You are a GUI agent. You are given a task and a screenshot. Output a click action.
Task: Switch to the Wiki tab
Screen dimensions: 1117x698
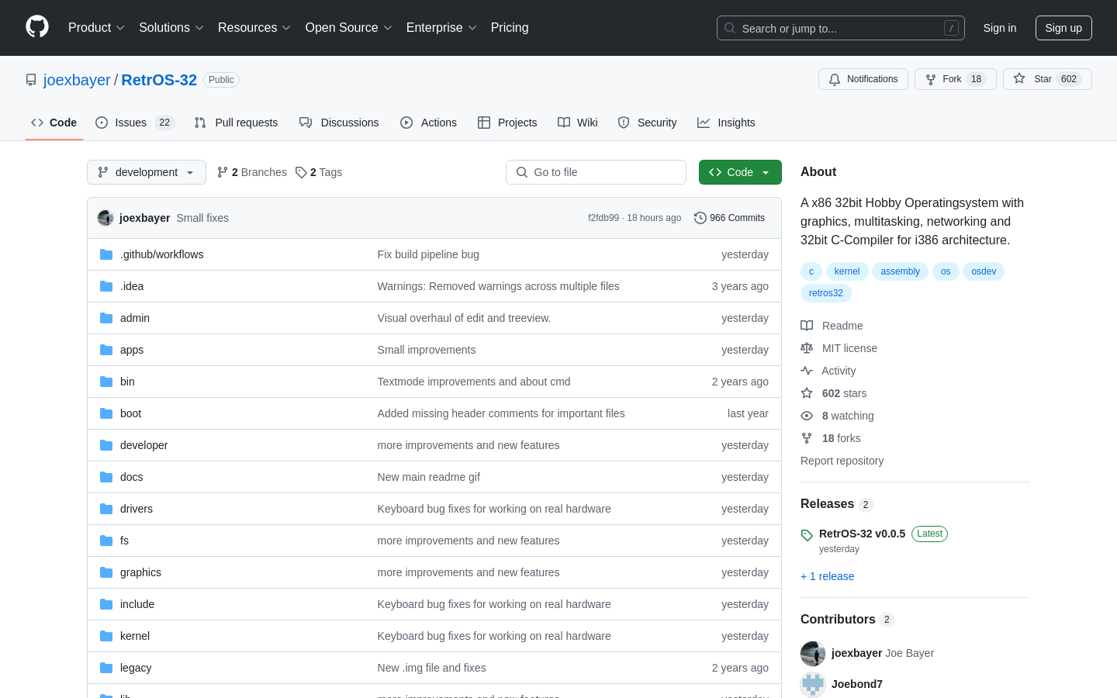[x=578, y=123]
